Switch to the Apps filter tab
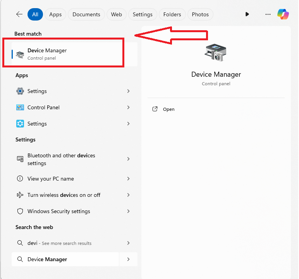 pos(55,14)
